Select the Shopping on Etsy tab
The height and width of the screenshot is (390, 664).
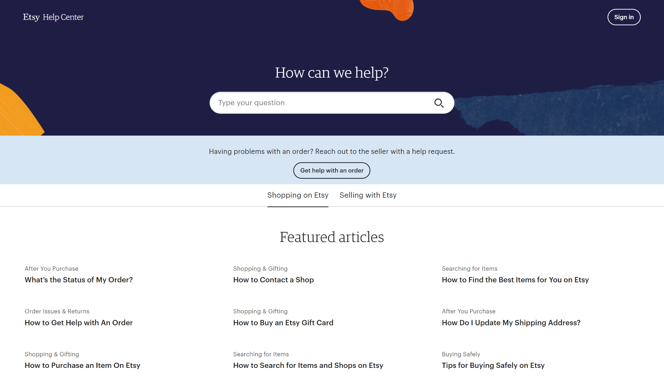[x=298, y=195]
